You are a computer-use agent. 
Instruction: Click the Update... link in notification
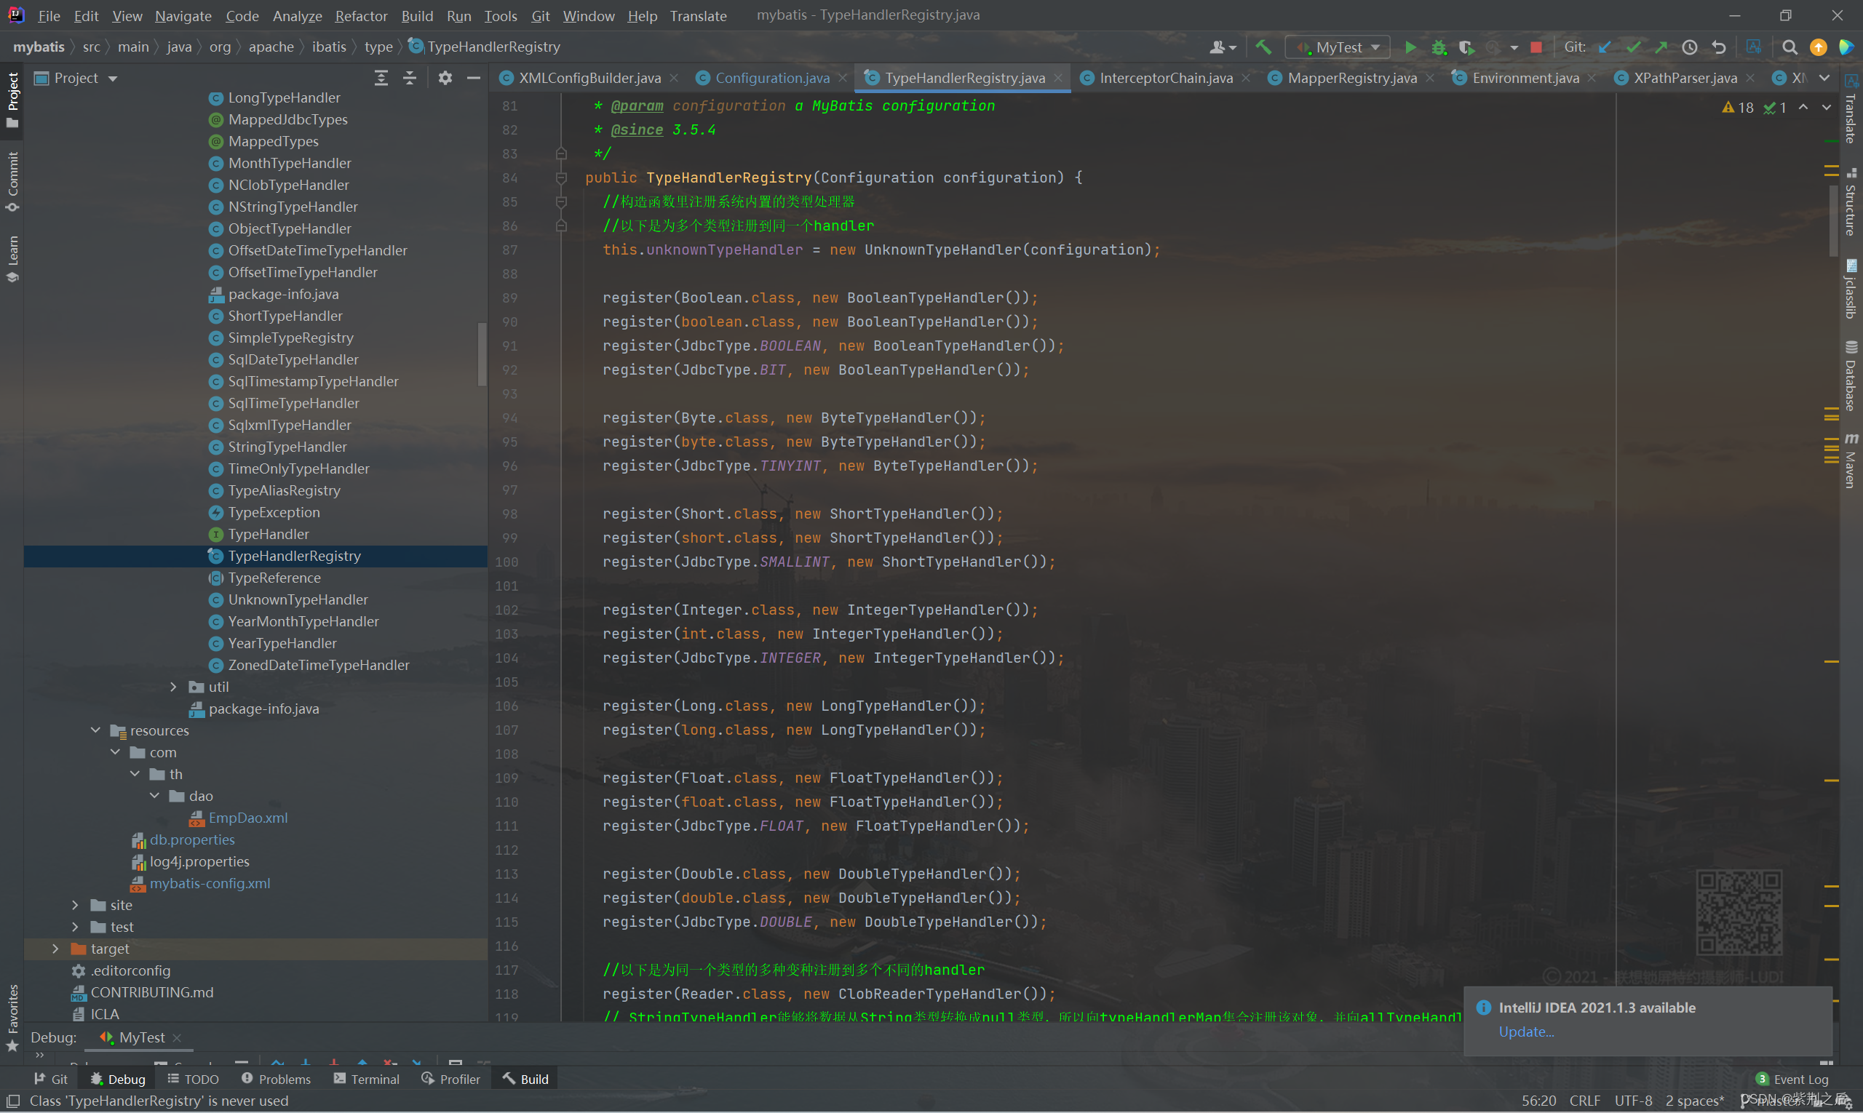(x=1525, y=1032)
